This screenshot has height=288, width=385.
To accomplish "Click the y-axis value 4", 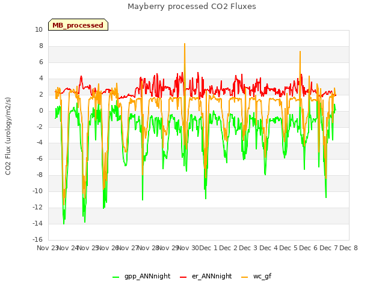I will coord(41,78).
